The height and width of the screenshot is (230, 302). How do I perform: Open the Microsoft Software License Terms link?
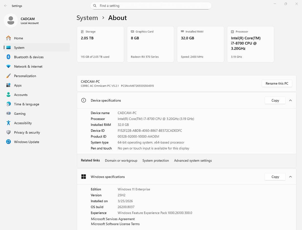[115, 224]
